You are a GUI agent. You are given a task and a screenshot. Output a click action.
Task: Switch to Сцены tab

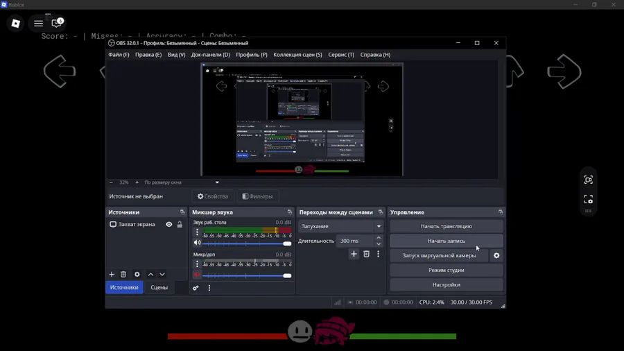click(159, 287)
